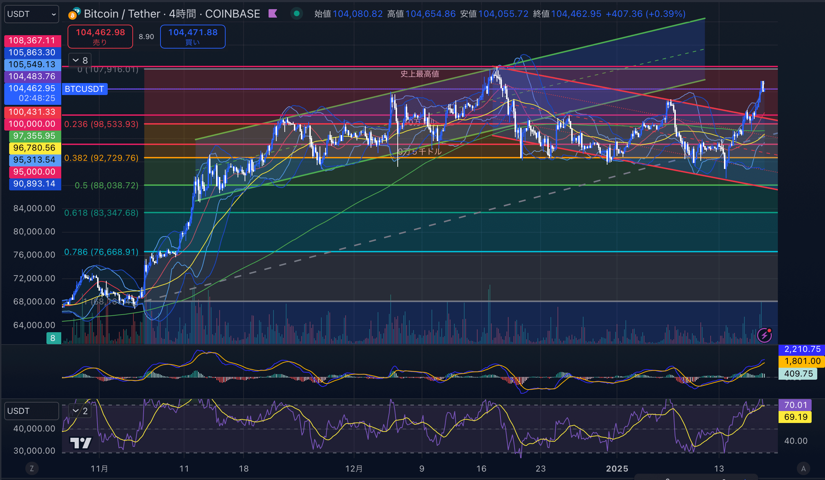Click the orange signal value 1,801.00
Image resolution: width=825 pixels, height=480 pixels.
802,361
